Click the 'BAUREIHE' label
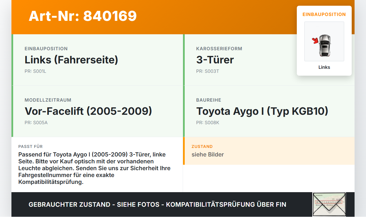Viewport: 366px width, 217px height. [209, 100]
